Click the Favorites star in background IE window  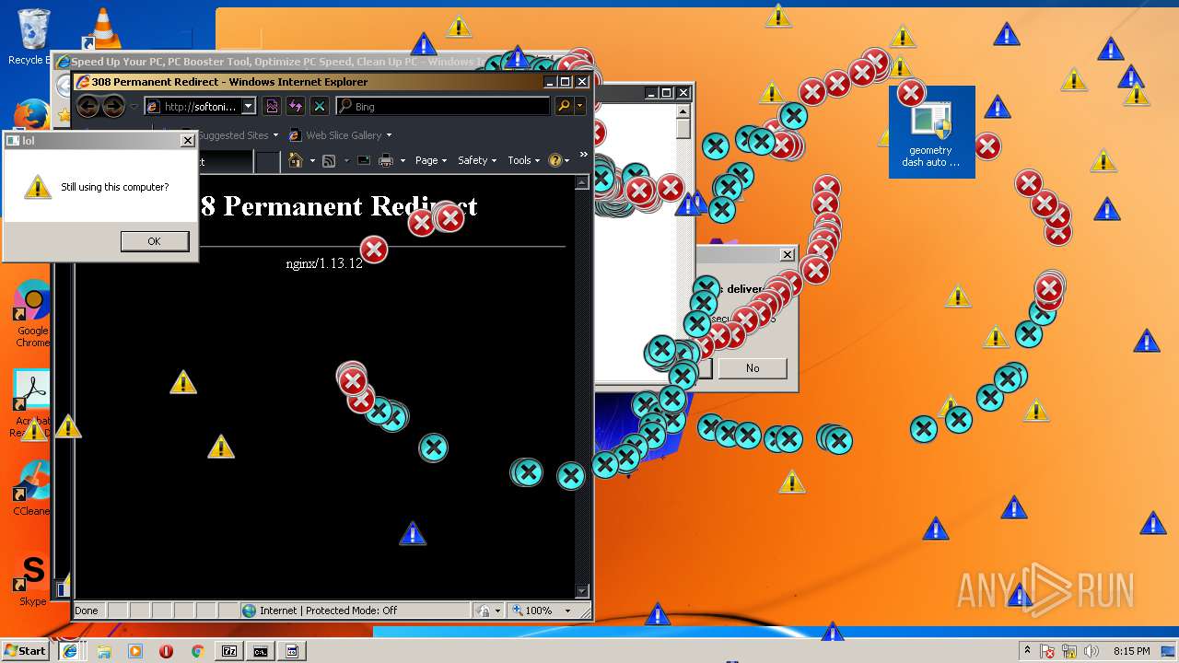[64, 115]
